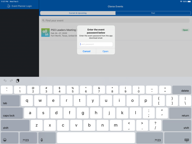Tap the letter v key
Image resolution: width=192 pixels, height=144 pixels.
point(76,126)
